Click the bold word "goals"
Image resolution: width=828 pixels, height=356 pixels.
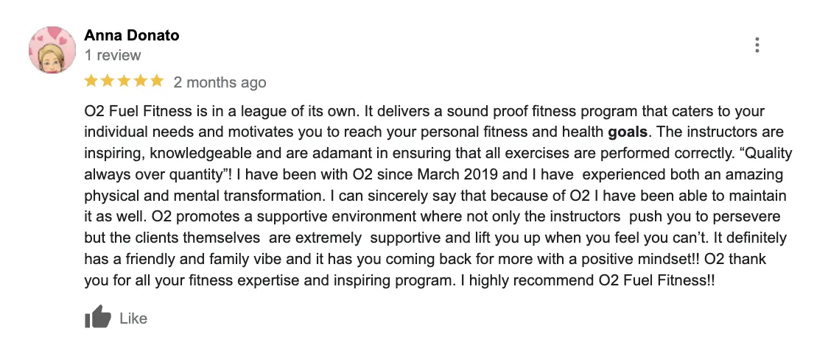point(628,133)
